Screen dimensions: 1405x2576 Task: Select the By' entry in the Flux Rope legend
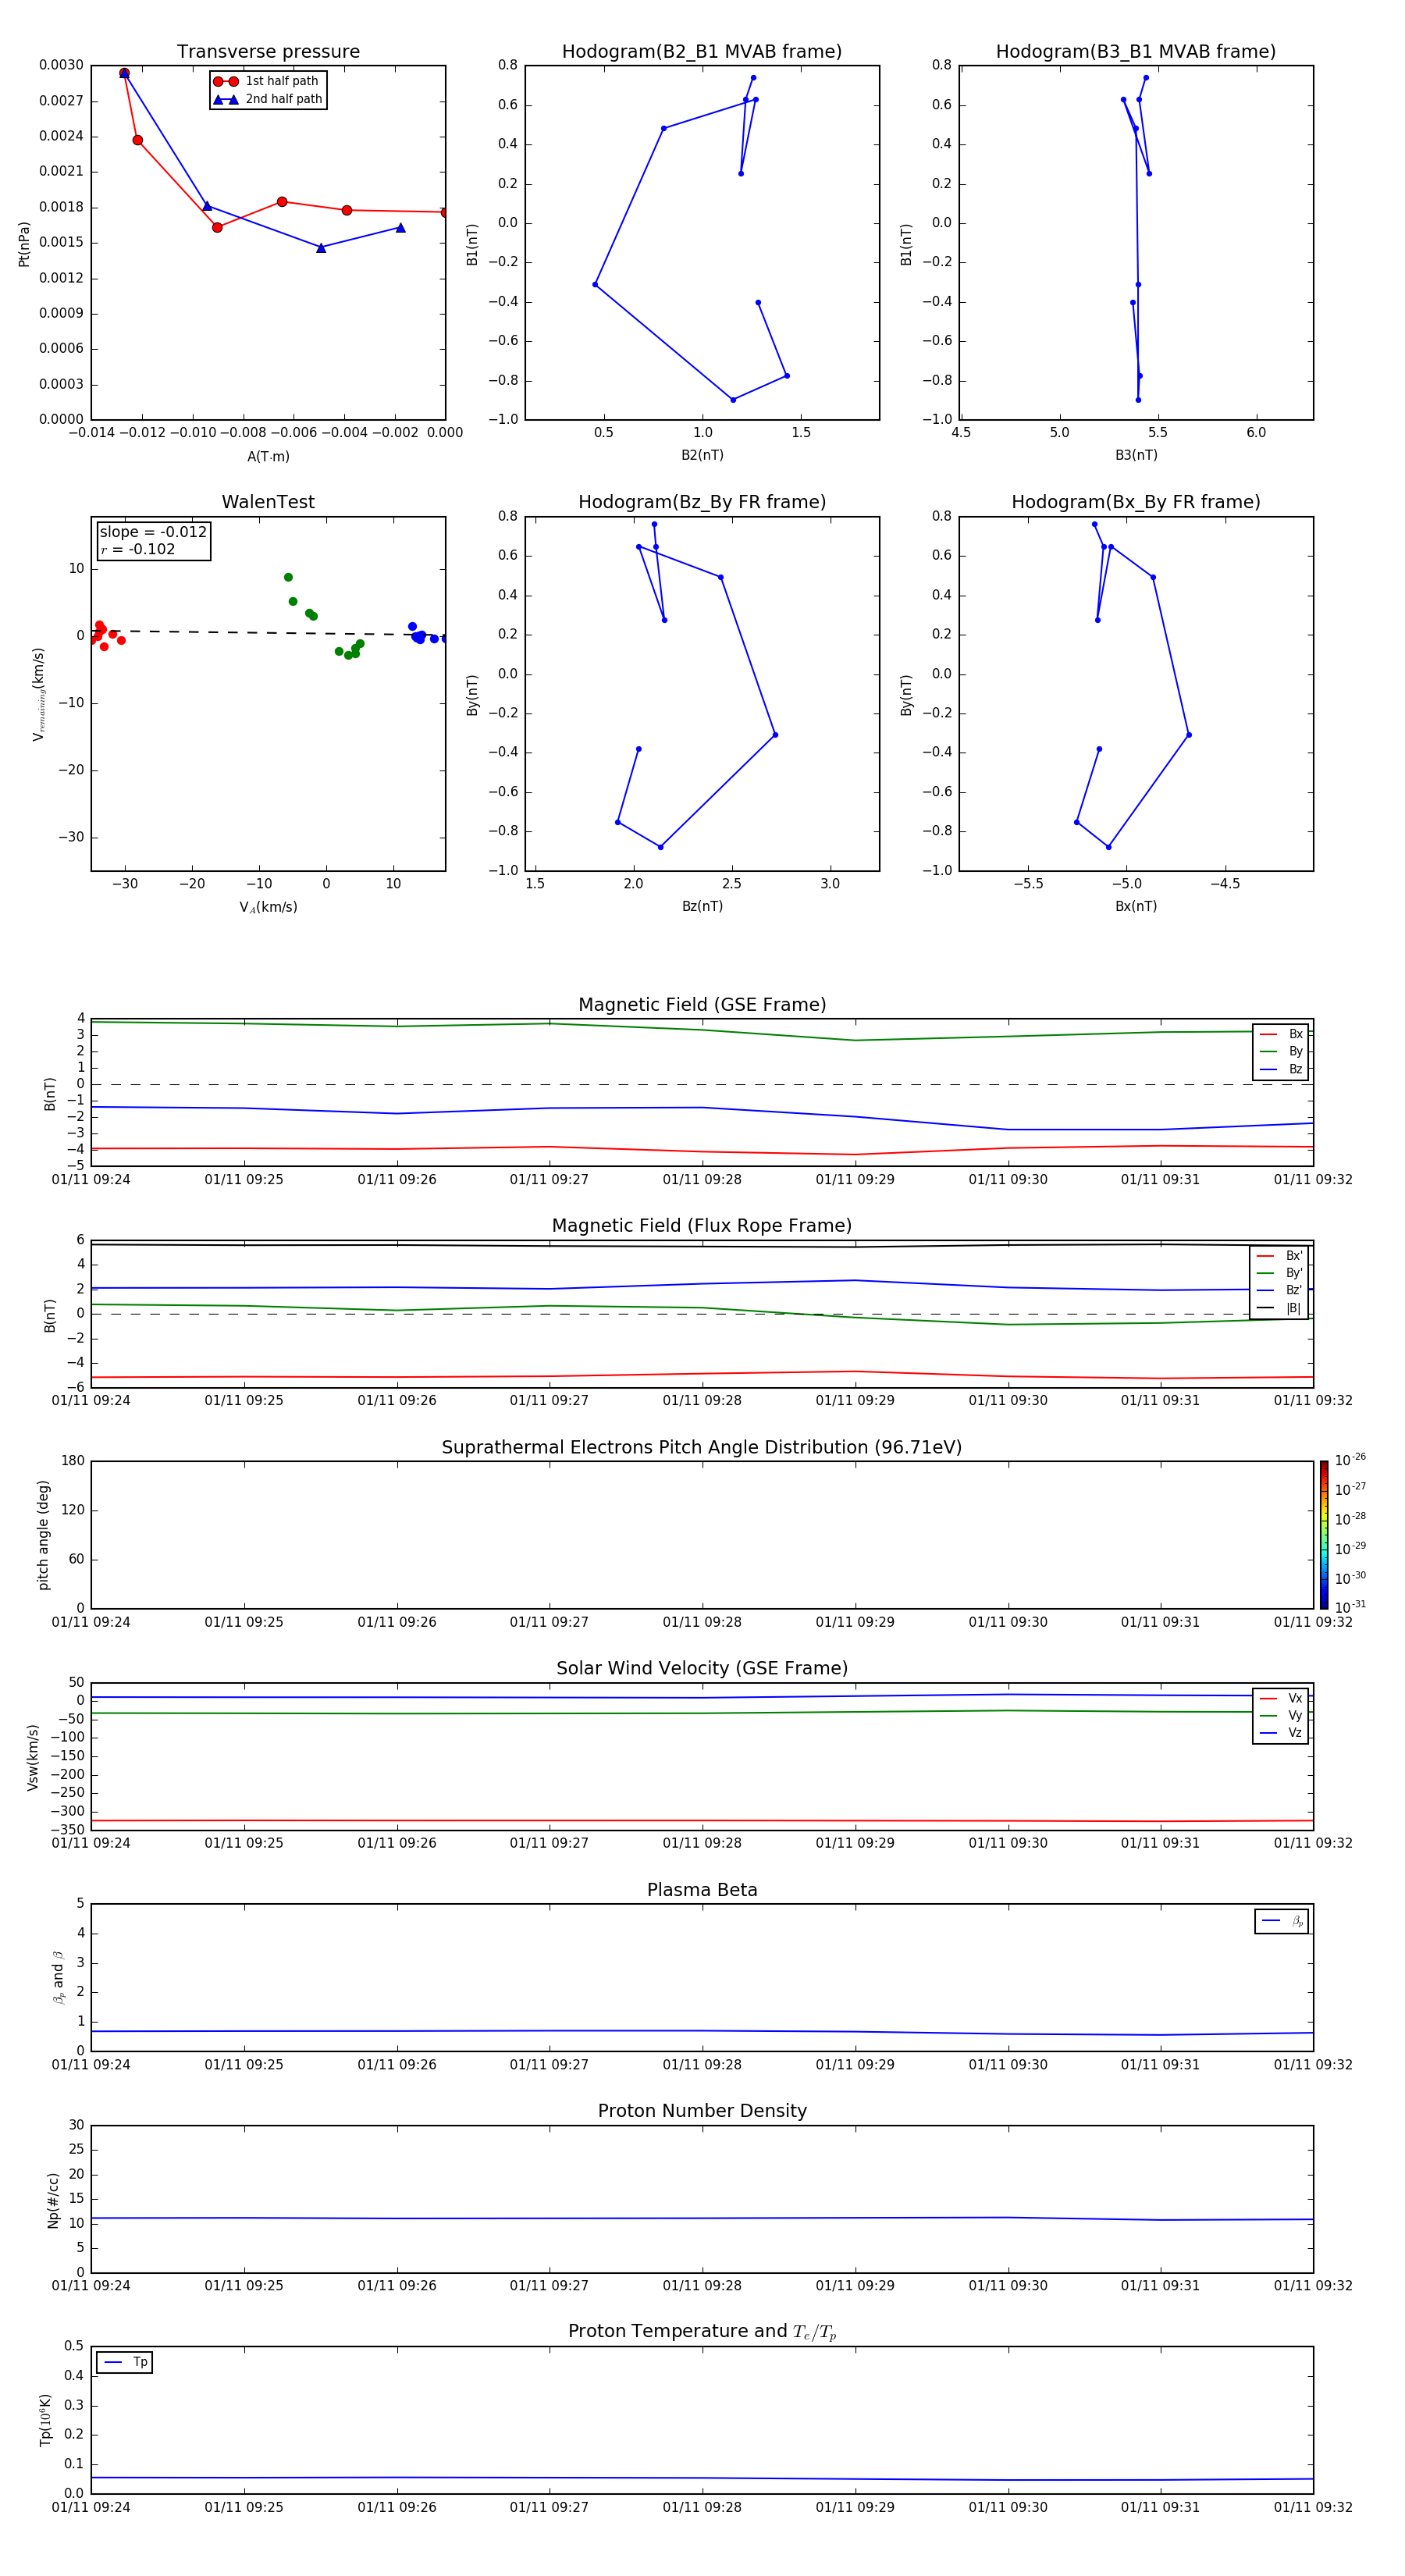[1279, 1273]
